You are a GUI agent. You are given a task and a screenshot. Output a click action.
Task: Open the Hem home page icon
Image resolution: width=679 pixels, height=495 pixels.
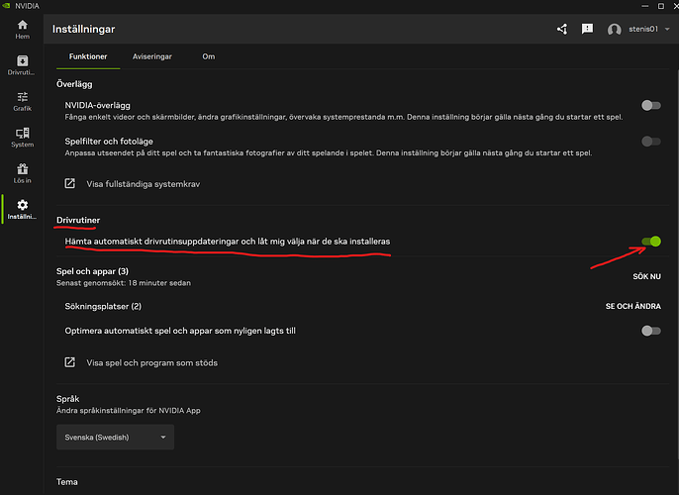tap(23, 25)
